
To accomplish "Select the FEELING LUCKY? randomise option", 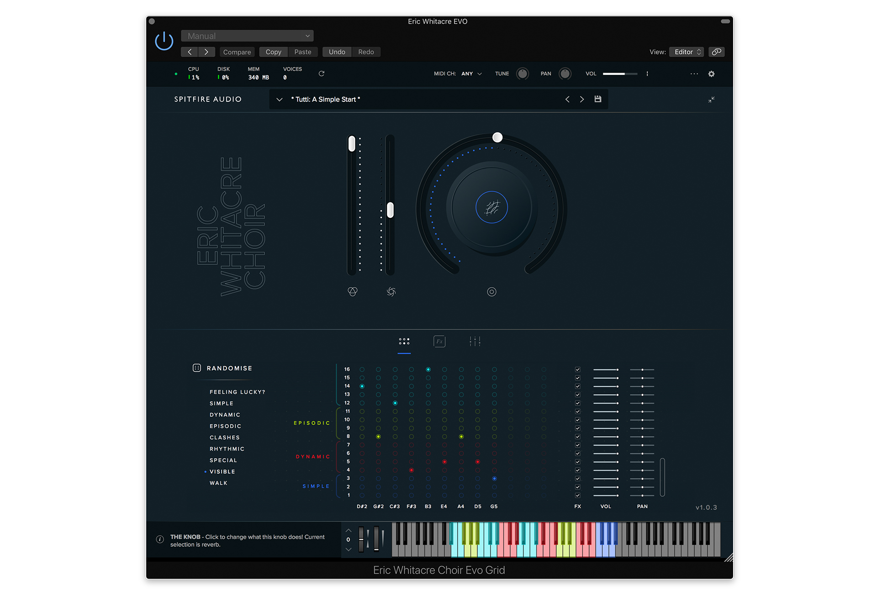I will (237, 392).
